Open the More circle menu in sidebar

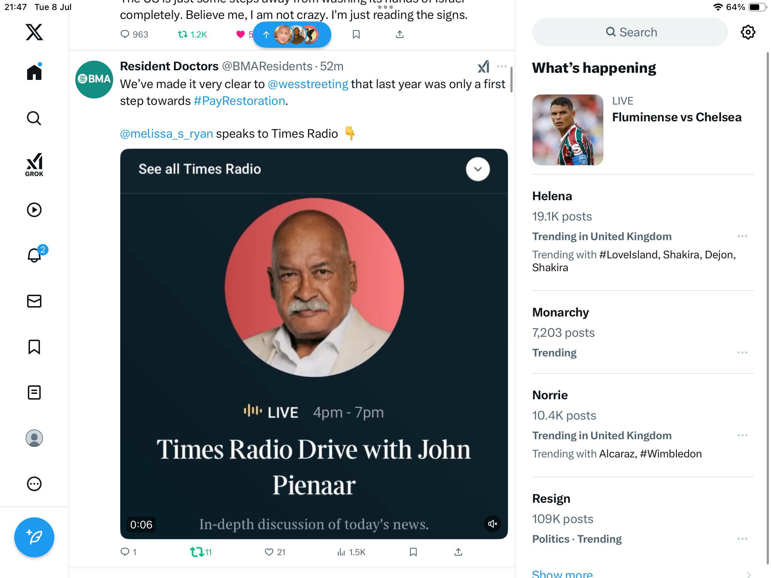point(34,484)
